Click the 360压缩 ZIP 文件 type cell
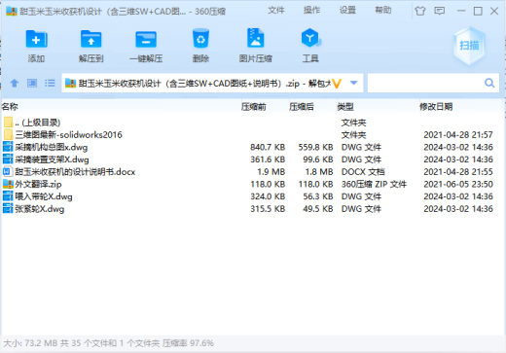 pyautogui.click(x=374, y=184)
